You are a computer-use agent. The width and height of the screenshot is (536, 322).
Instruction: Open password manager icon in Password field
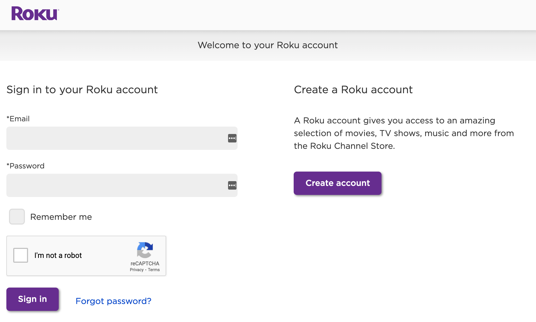[x=232, y=185]
